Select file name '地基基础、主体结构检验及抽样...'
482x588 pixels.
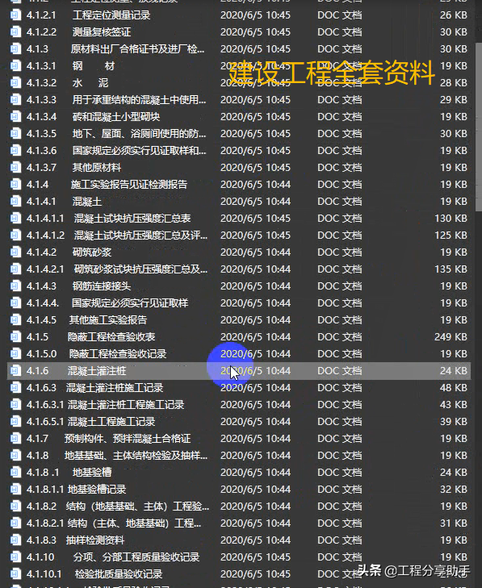tap(136, 455)
